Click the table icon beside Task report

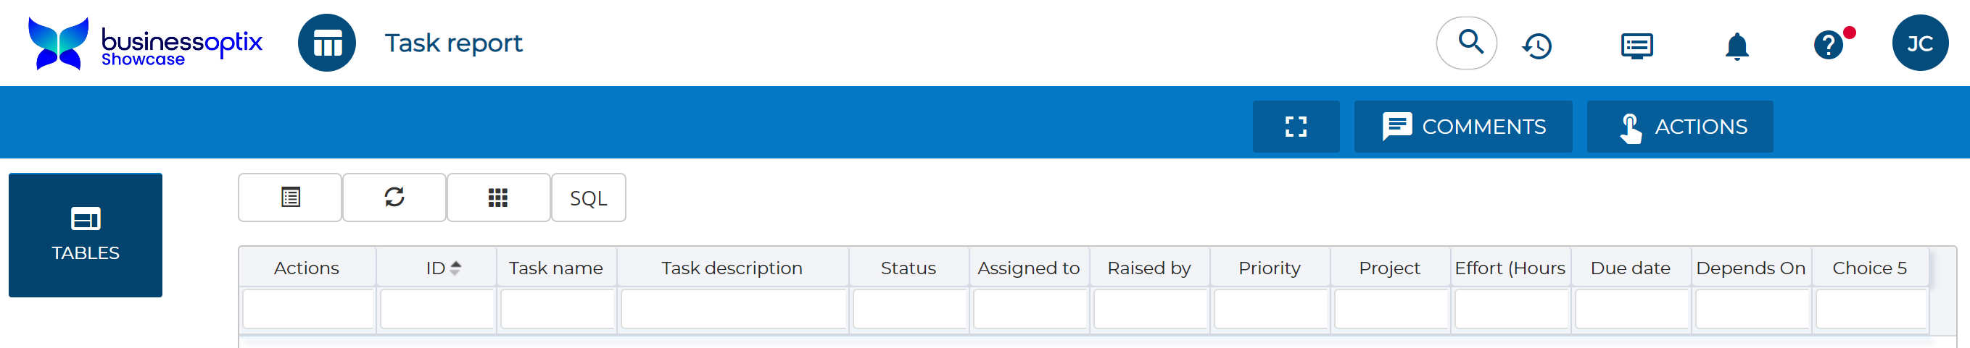[326, 43]
